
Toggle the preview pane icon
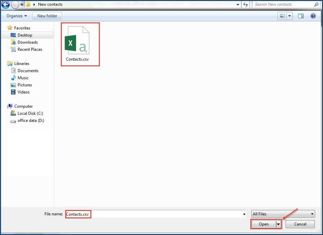(301, 16)
